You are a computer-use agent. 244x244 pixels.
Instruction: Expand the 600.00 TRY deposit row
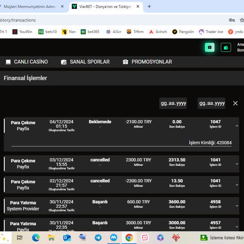pyautogui.click(x=237, y=206)
